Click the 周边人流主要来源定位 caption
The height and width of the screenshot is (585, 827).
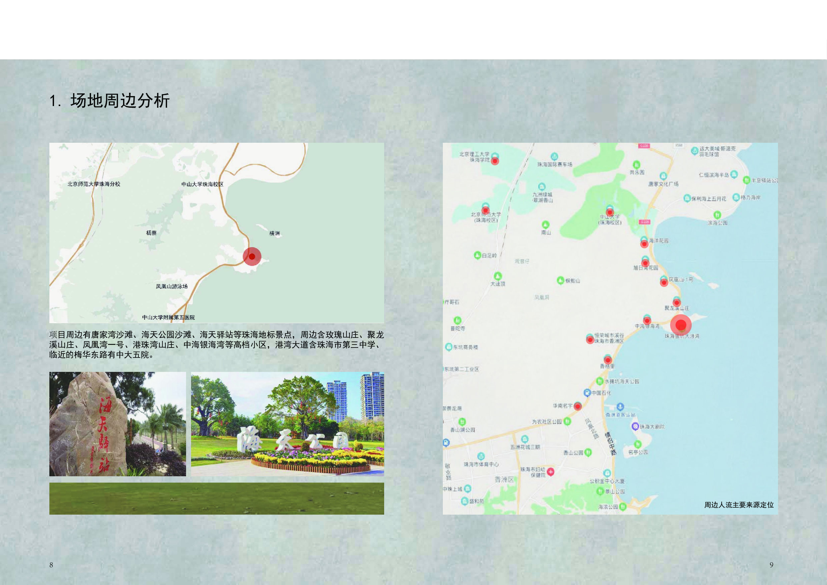point(739,505)
